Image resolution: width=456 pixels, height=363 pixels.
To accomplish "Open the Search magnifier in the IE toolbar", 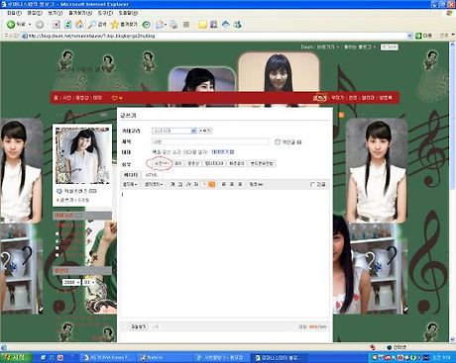I will [91, 25].
